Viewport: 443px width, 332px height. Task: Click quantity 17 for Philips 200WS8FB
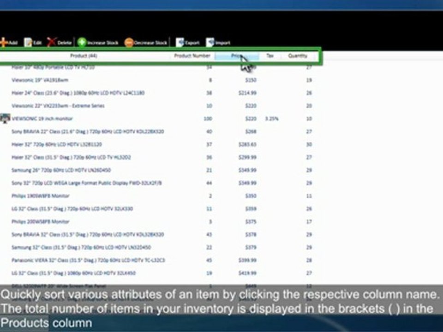coord(309,222)
